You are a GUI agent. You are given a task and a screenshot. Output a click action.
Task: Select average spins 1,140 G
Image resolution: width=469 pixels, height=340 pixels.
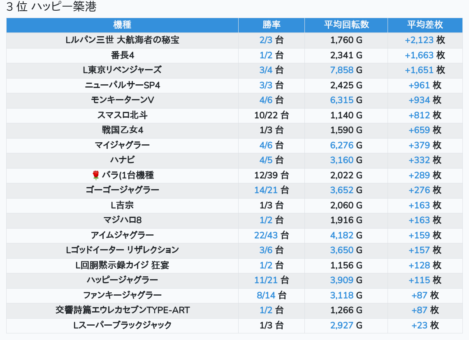pyautogui.click(x=346, y=115)
